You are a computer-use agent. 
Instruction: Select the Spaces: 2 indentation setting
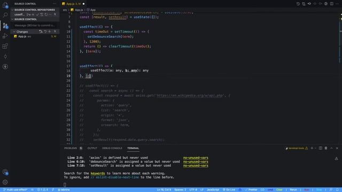coord(180,190)
